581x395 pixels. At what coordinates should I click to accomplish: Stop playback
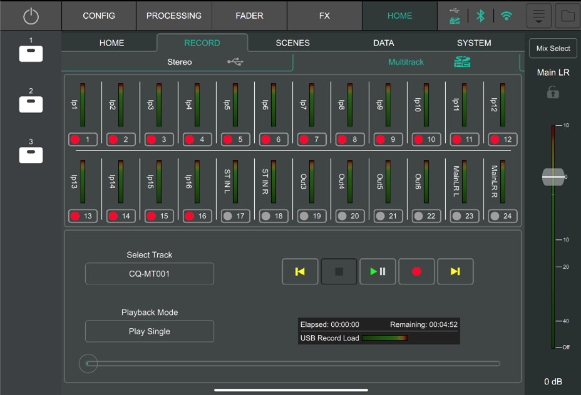pos(339,271)
